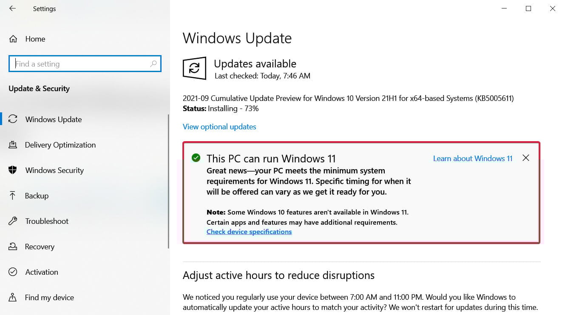Click the large update refresh status icon
Screen dimensions: 565x315
coord(194,68)
